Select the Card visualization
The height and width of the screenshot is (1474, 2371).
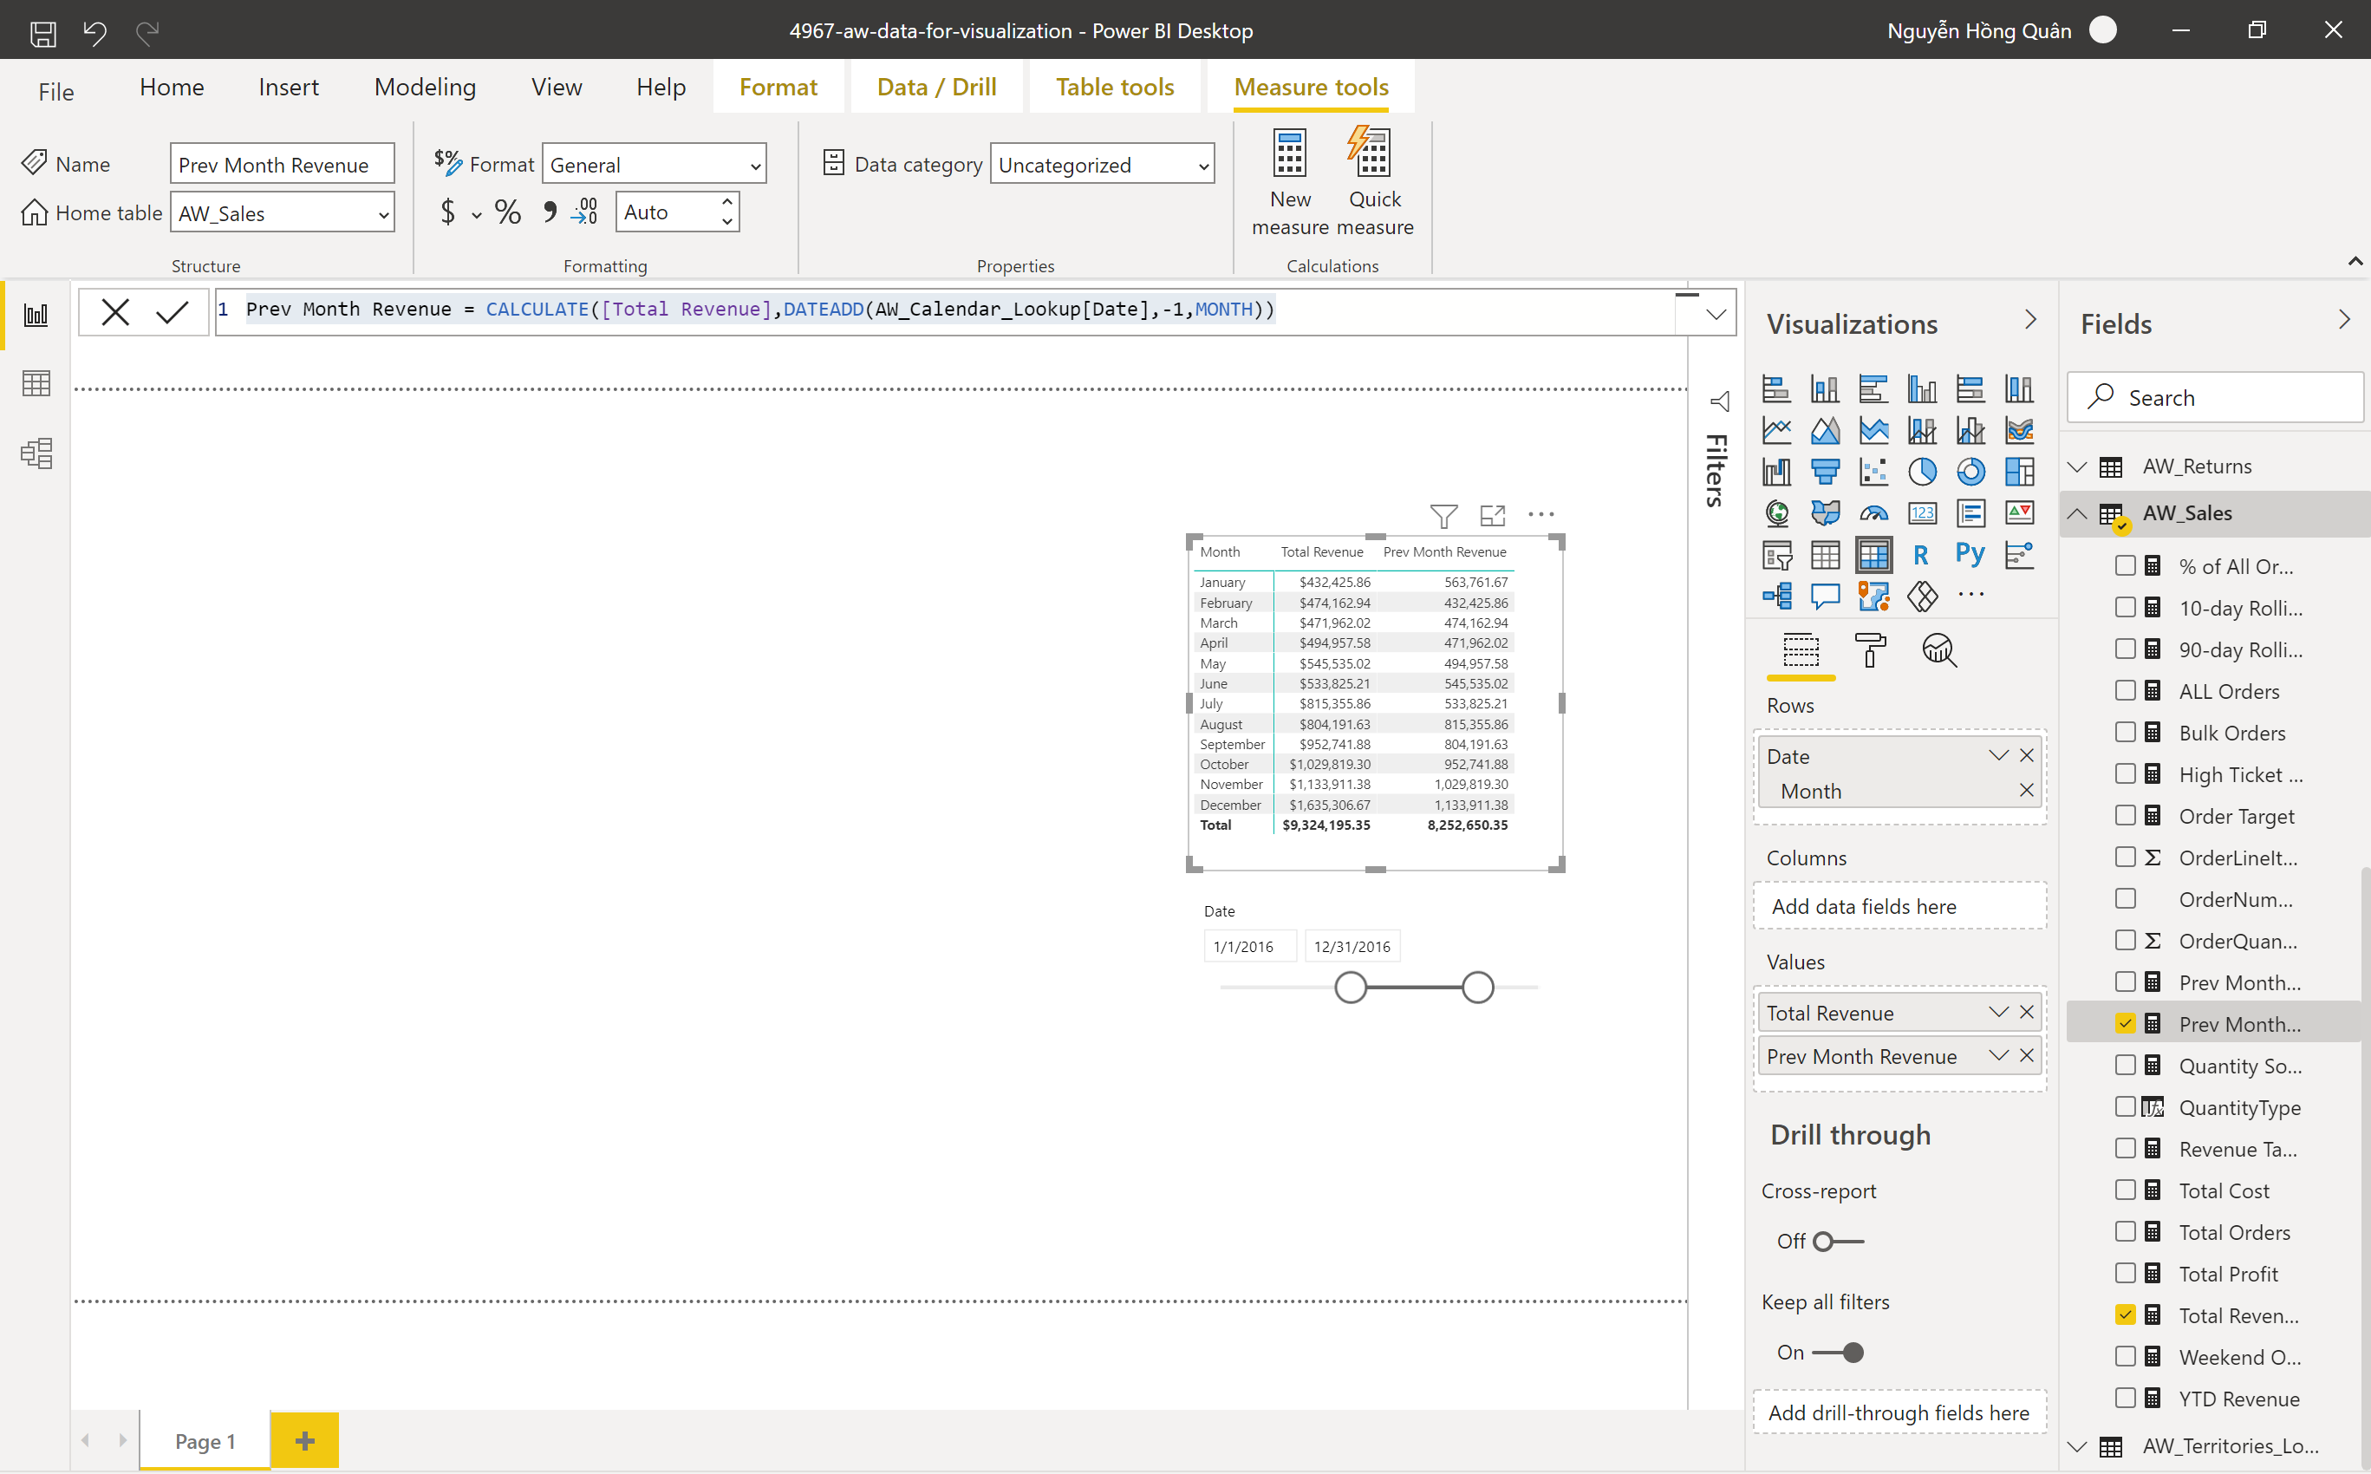coord(1922,512)
